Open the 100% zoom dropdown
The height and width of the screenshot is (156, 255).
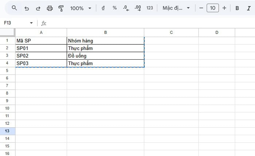tap(81, 8)
